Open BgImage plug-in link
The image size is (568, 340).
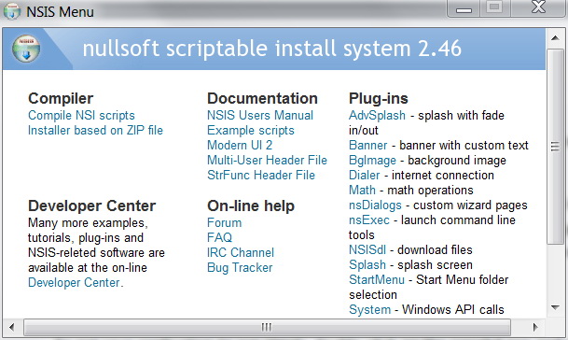pos(372,160)
